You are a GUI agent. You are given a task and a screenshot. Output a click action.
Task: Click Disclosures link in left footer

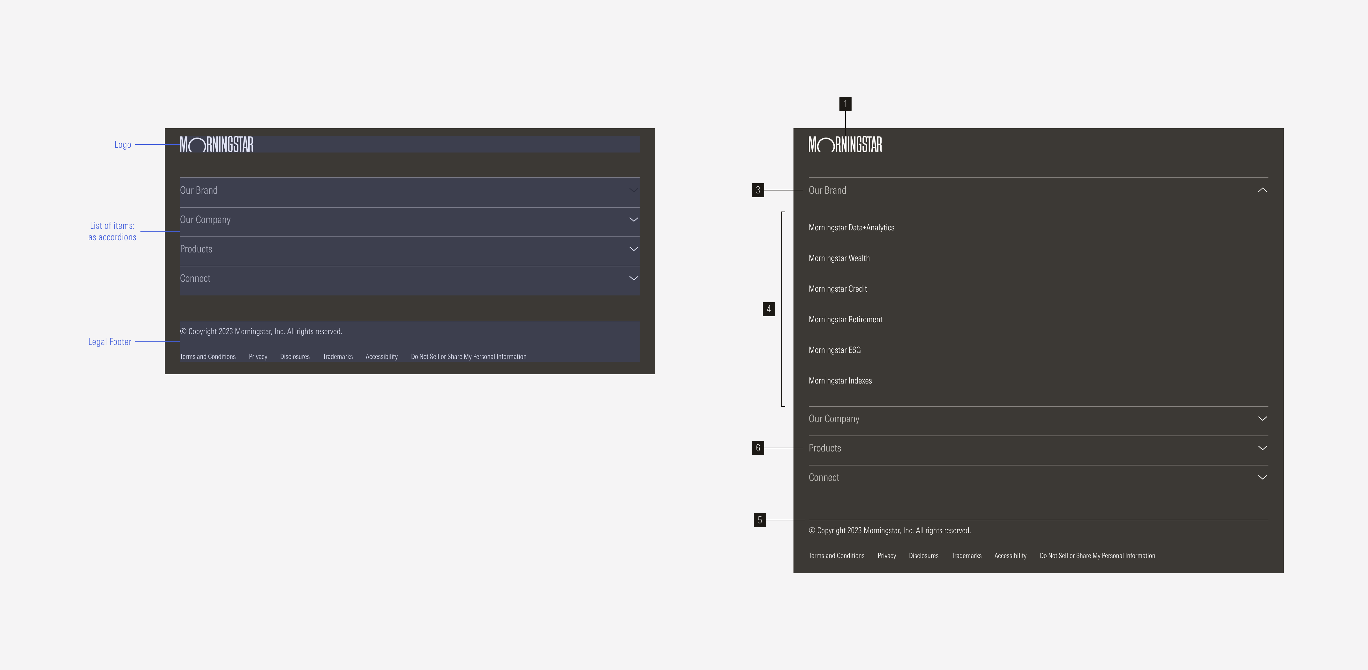point(295,357)
